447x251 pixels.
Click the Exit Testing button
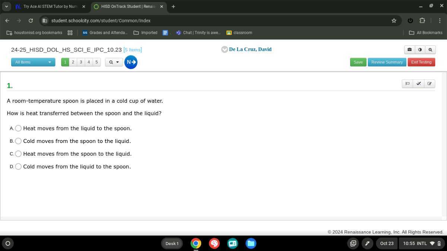pyautogui.click(x=421, y=62)
